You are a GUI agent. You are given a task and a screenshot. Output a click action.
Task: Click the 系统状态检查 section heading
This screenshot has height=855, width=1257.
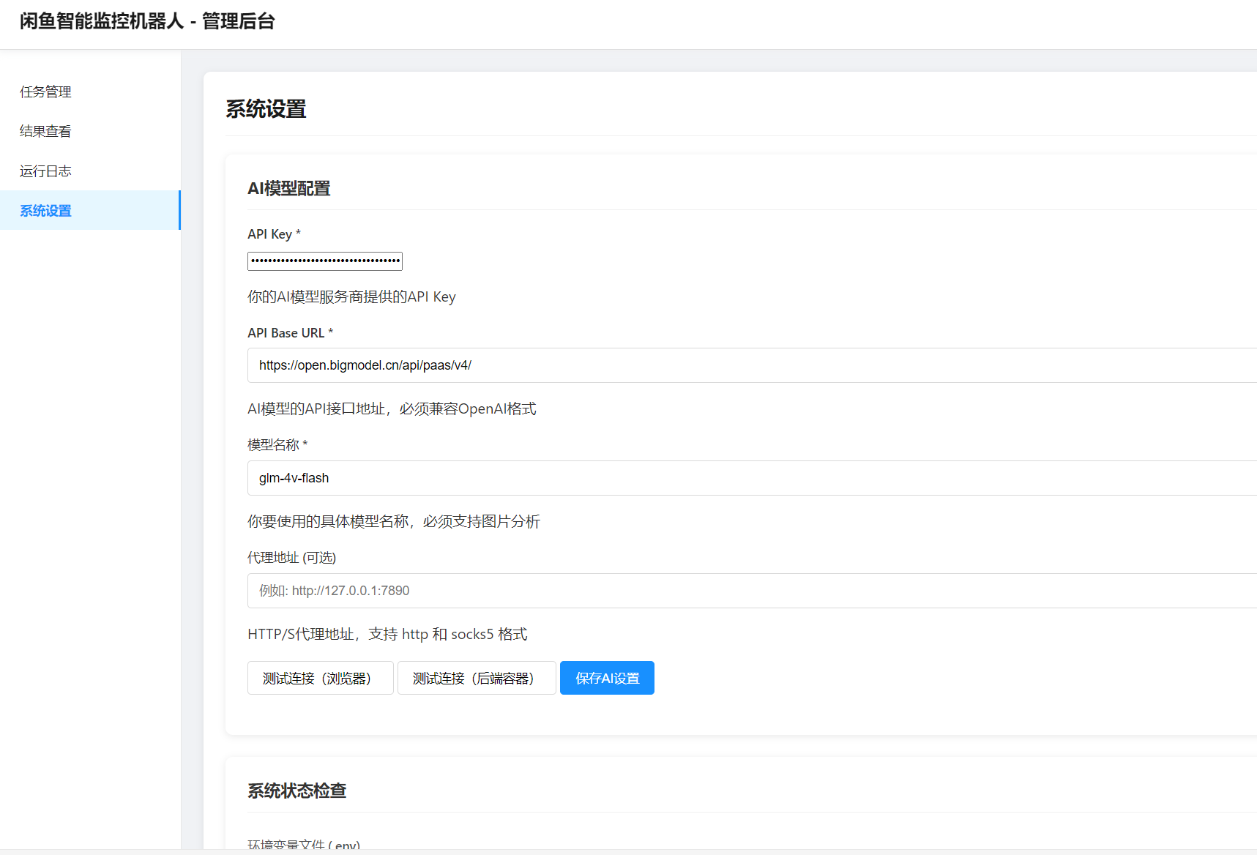pyautogui.click(x=297, y=791)
